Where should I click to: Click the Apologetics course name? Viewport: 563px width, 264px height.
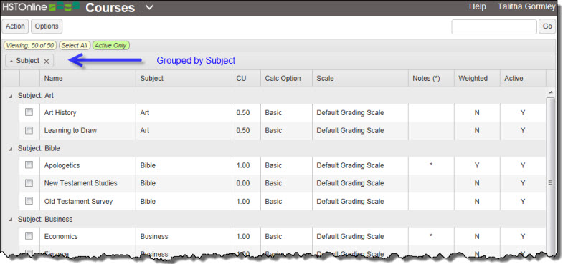pyautogui.click(x=62, y=165)
